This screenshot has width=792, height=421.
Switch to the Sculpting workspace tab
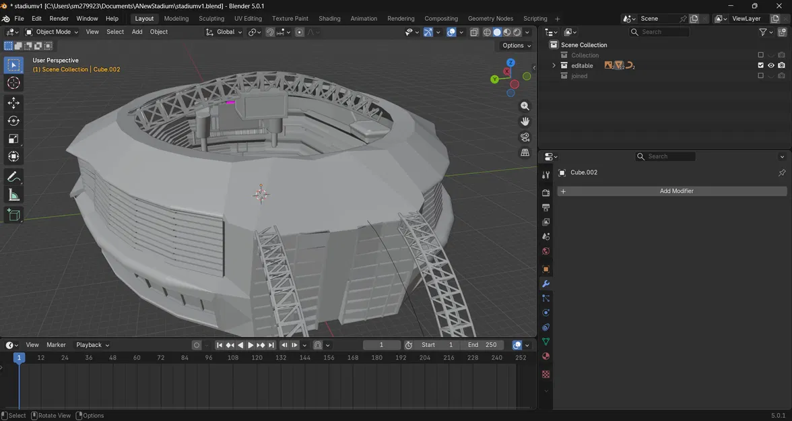click(x=211, y=18)
